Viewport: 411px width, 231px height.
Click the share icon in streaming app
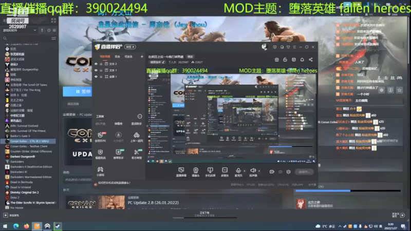pyautogui.click(x=311, y=60)
